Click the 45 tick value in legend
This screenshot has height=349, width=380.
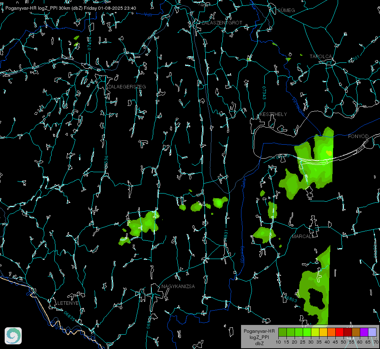pyautogui.click(x=335, y=342)
